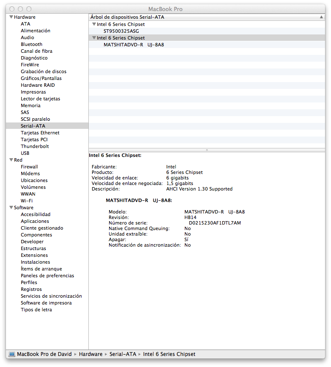This screenshot has width=331, height=367.
Task: Open Alimentación in the sidebar
Action: point(35,31)
